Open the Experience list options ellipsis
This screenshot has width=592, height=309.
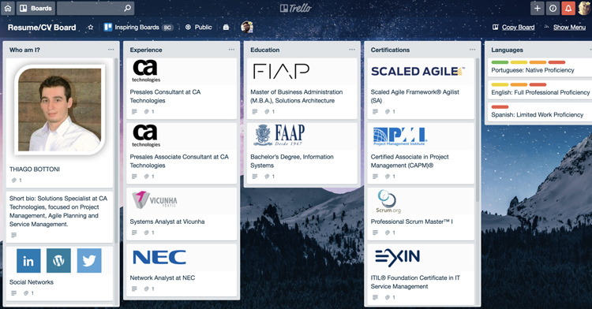tap(231, 50)
